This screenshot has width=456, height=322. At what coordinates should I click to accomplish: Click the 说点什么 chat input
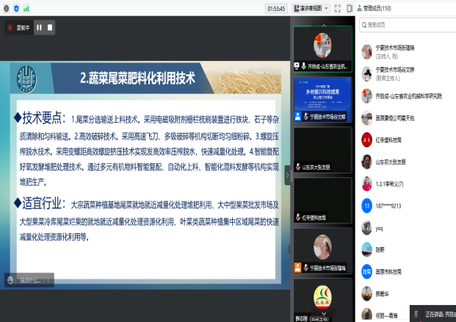(30, 280)
